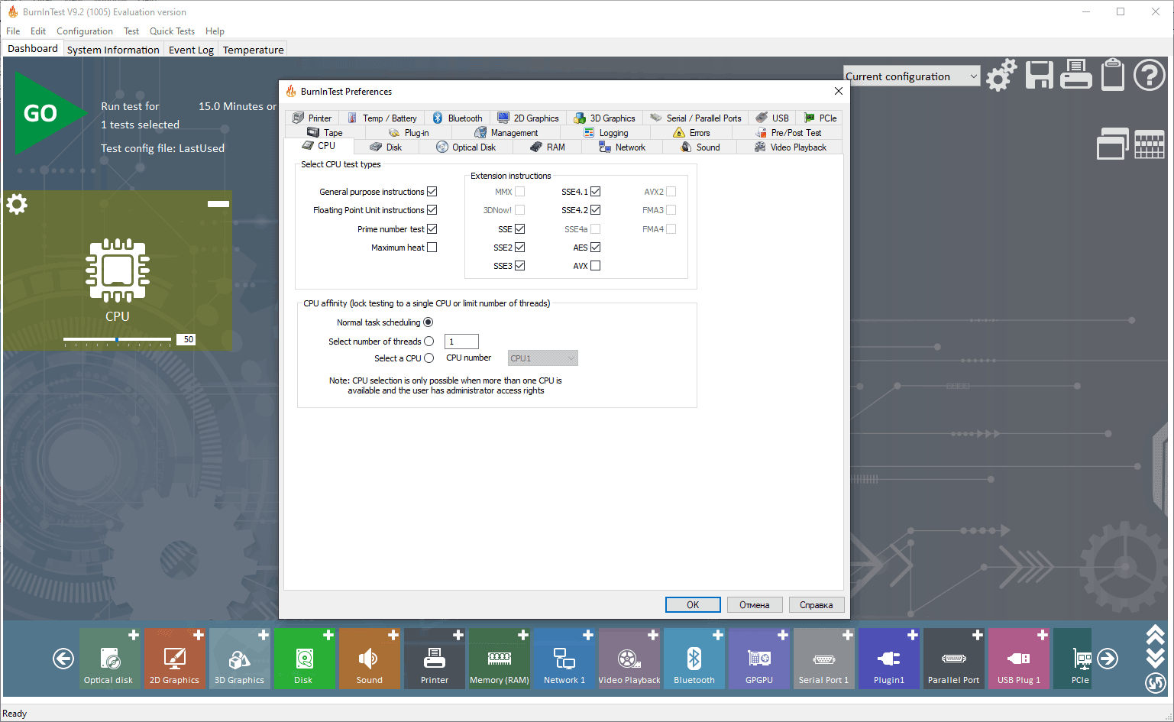Viewport: 1174px width, 722px height.
Task: Add Parallel Port test tile
Action: point(978,635)
